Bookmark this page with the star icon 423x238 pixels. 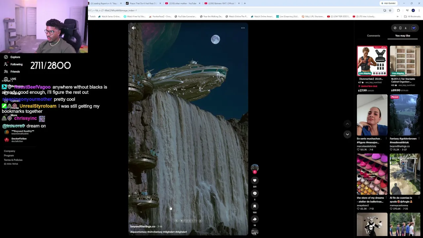pyautogui.click(x=390, y=11)
